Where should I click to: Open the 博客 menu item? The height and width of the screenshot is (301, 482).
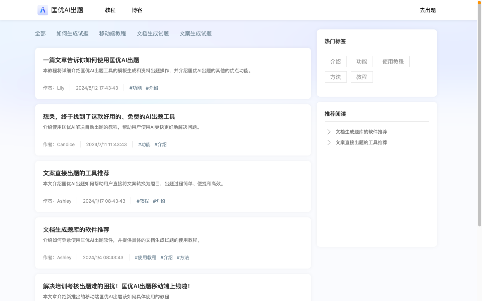pos(137,10)
